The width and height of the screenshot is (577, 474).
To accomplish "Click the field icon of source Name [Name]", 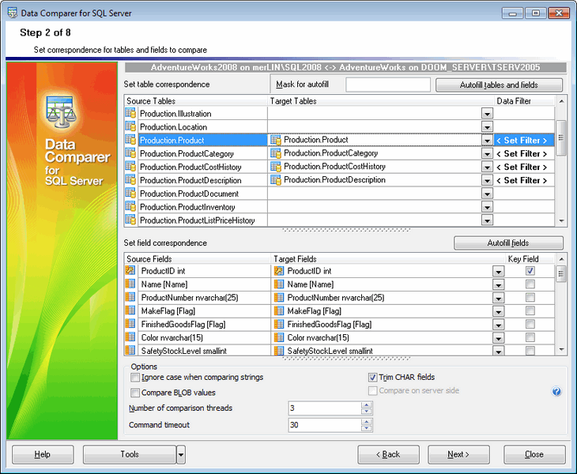I will pos(130,284).
